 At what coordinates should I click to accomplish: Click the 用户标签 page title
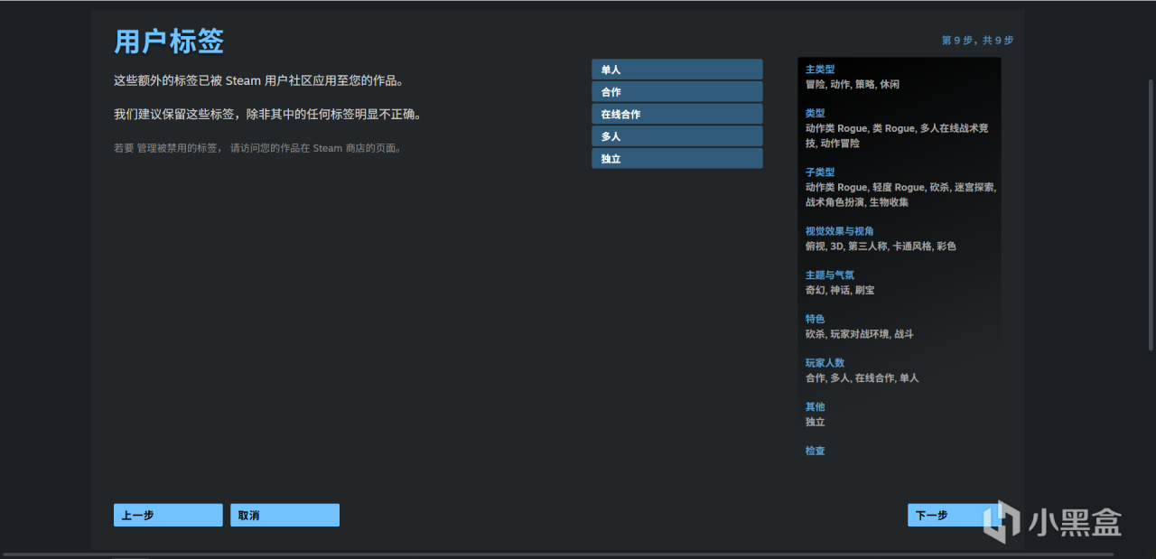[169, 41]
